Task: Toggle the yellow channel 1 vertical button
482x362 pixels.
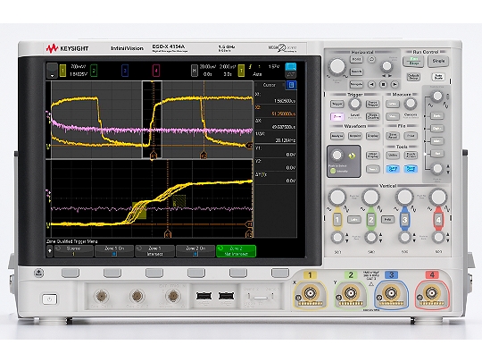Action: [x=337, y=220]
